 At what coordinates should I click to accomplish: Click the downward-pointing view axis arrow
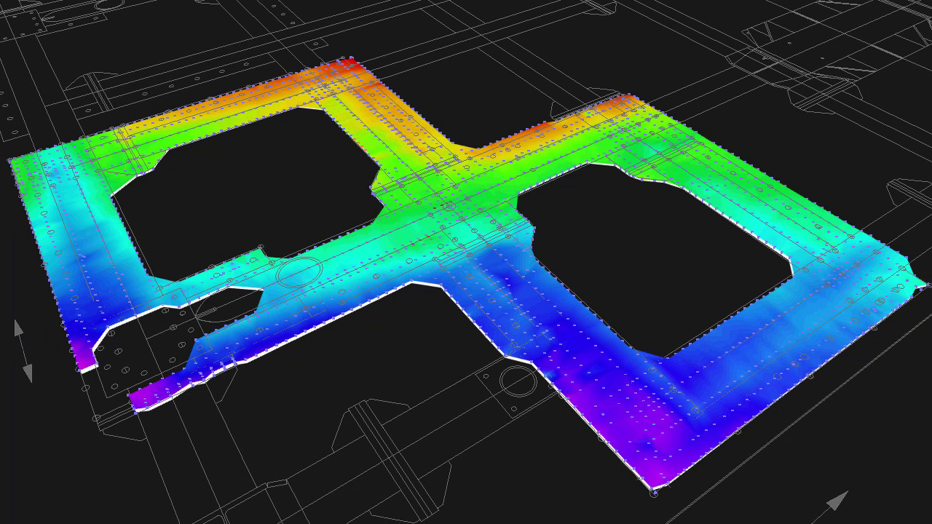click(x=28, y=373)
